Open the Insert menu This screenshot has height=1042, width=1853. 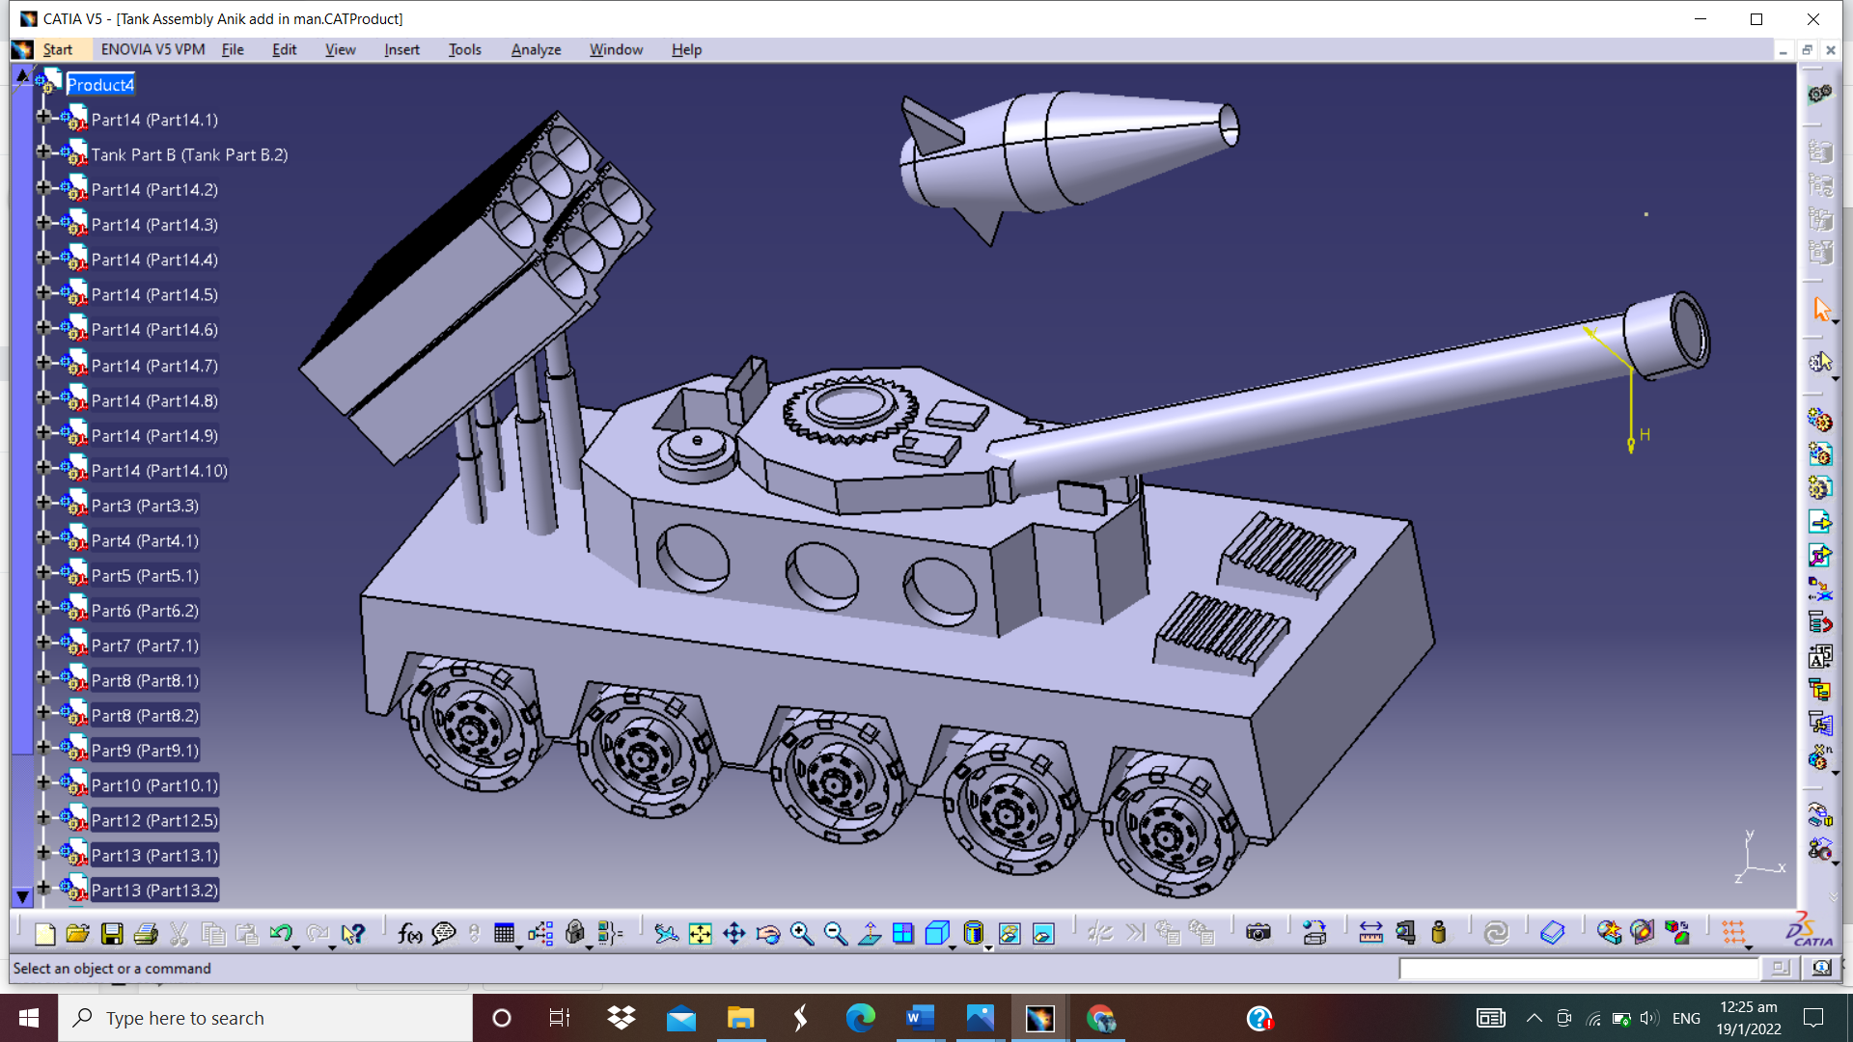401,49
